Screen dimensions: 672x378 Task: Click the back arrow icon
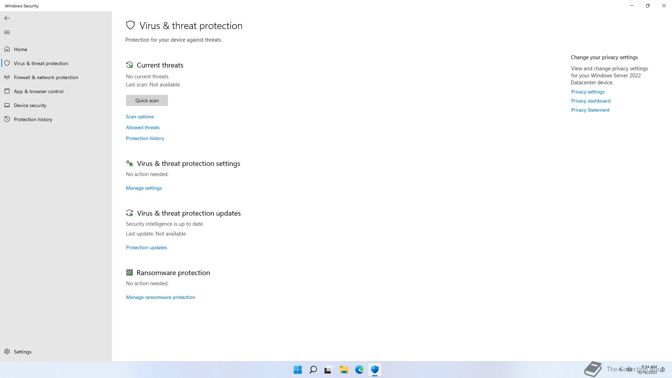coord(7,18)
